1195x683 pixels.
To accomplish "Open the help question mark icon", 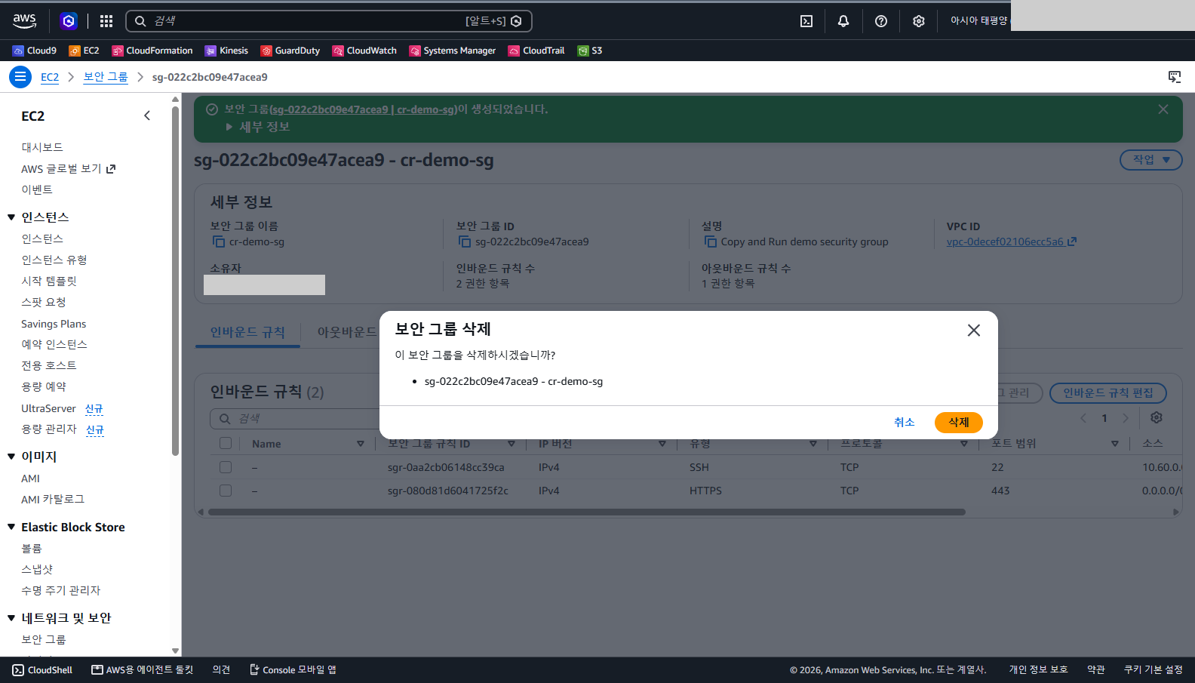I will point(881,21).
